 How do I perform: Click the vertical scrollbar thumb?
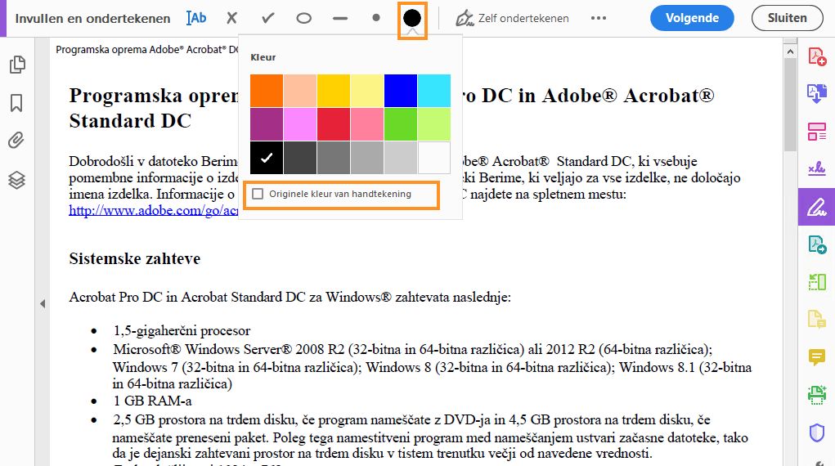pos(790,105)
